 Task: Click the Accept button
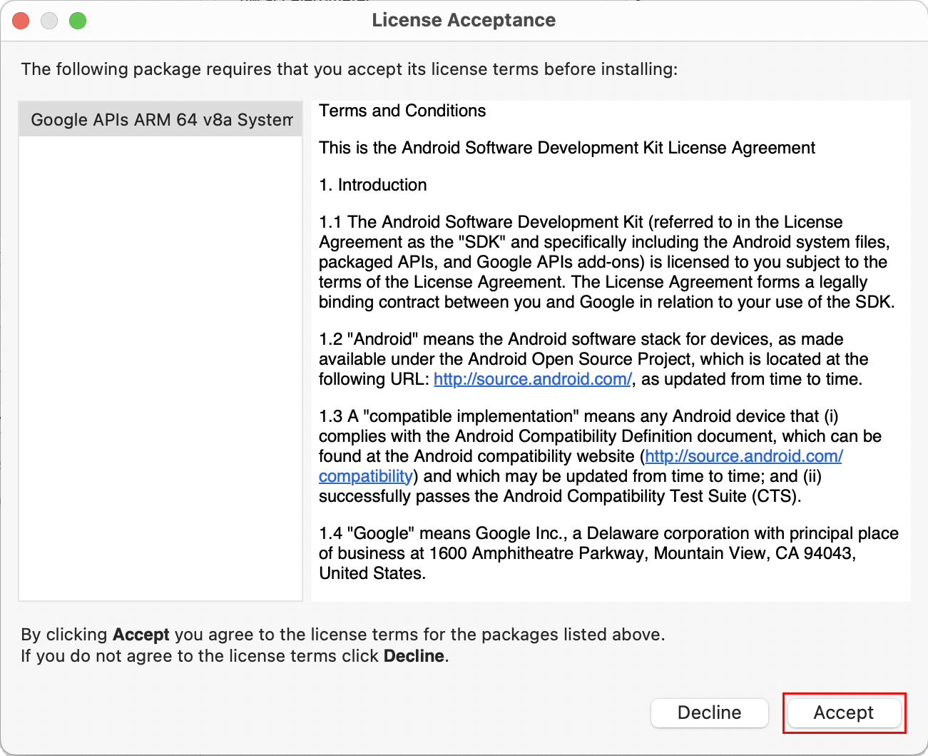pyautogui.click(x=844, y=712)
